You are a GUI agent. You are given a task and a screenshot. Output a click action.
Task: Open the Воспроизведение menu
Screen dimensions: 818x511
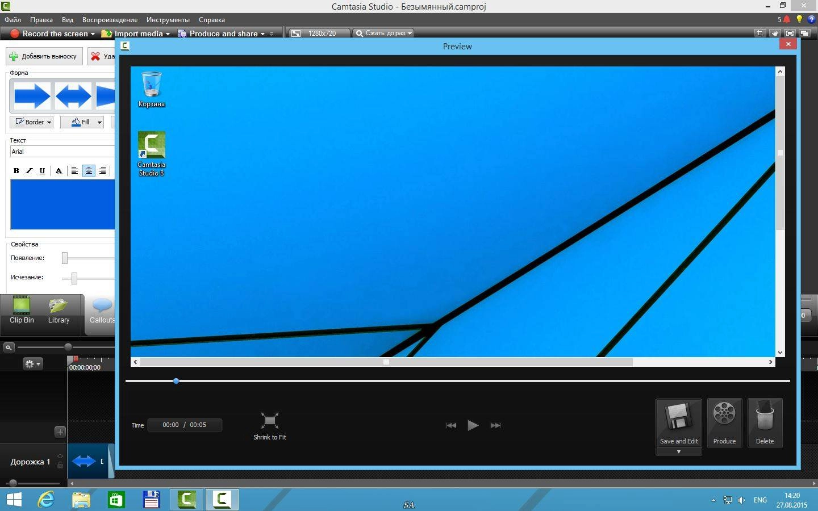click(110, 20)
